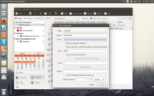The width and height of the screenshot is (154, 96).
Task: Click the Summary contains search field
Action: pos(105,18)
